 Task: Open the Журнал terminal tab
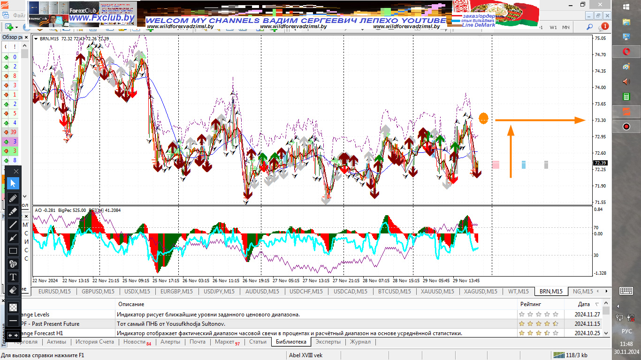[x=360, y=342]
